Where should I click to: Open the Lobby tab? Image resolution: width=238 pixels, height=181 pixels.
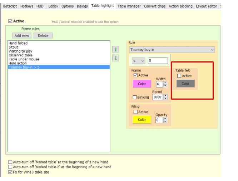[x=53, y=6]
